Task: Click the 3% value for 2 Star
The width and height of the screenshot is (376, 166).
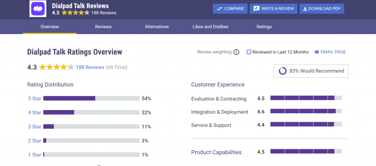Action: (145, 141)
